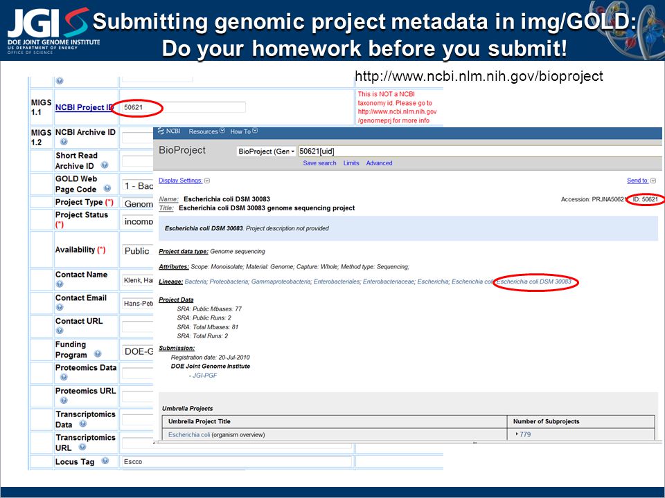The width and height of the screenshot is (665, 498).
Task: Click the ncbi.nlm.nih.gov/bioproject URL text
Action: [479, 76]
